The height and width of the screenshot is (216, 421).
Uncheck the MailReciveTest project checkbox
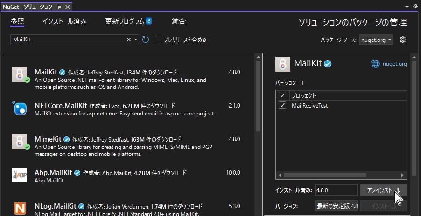click(x=282, y=106)
